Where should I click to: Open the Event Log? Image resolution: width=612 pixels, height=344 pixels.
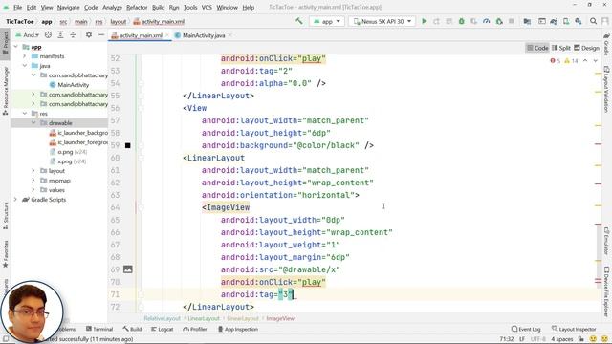point(526,329)
